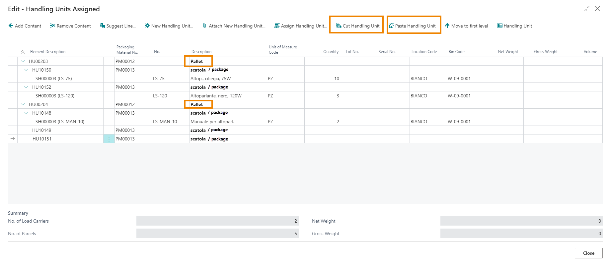Close the dialog with the X
Image resolution: width=609 pixels, height=266 pixels.
point(597,9)
